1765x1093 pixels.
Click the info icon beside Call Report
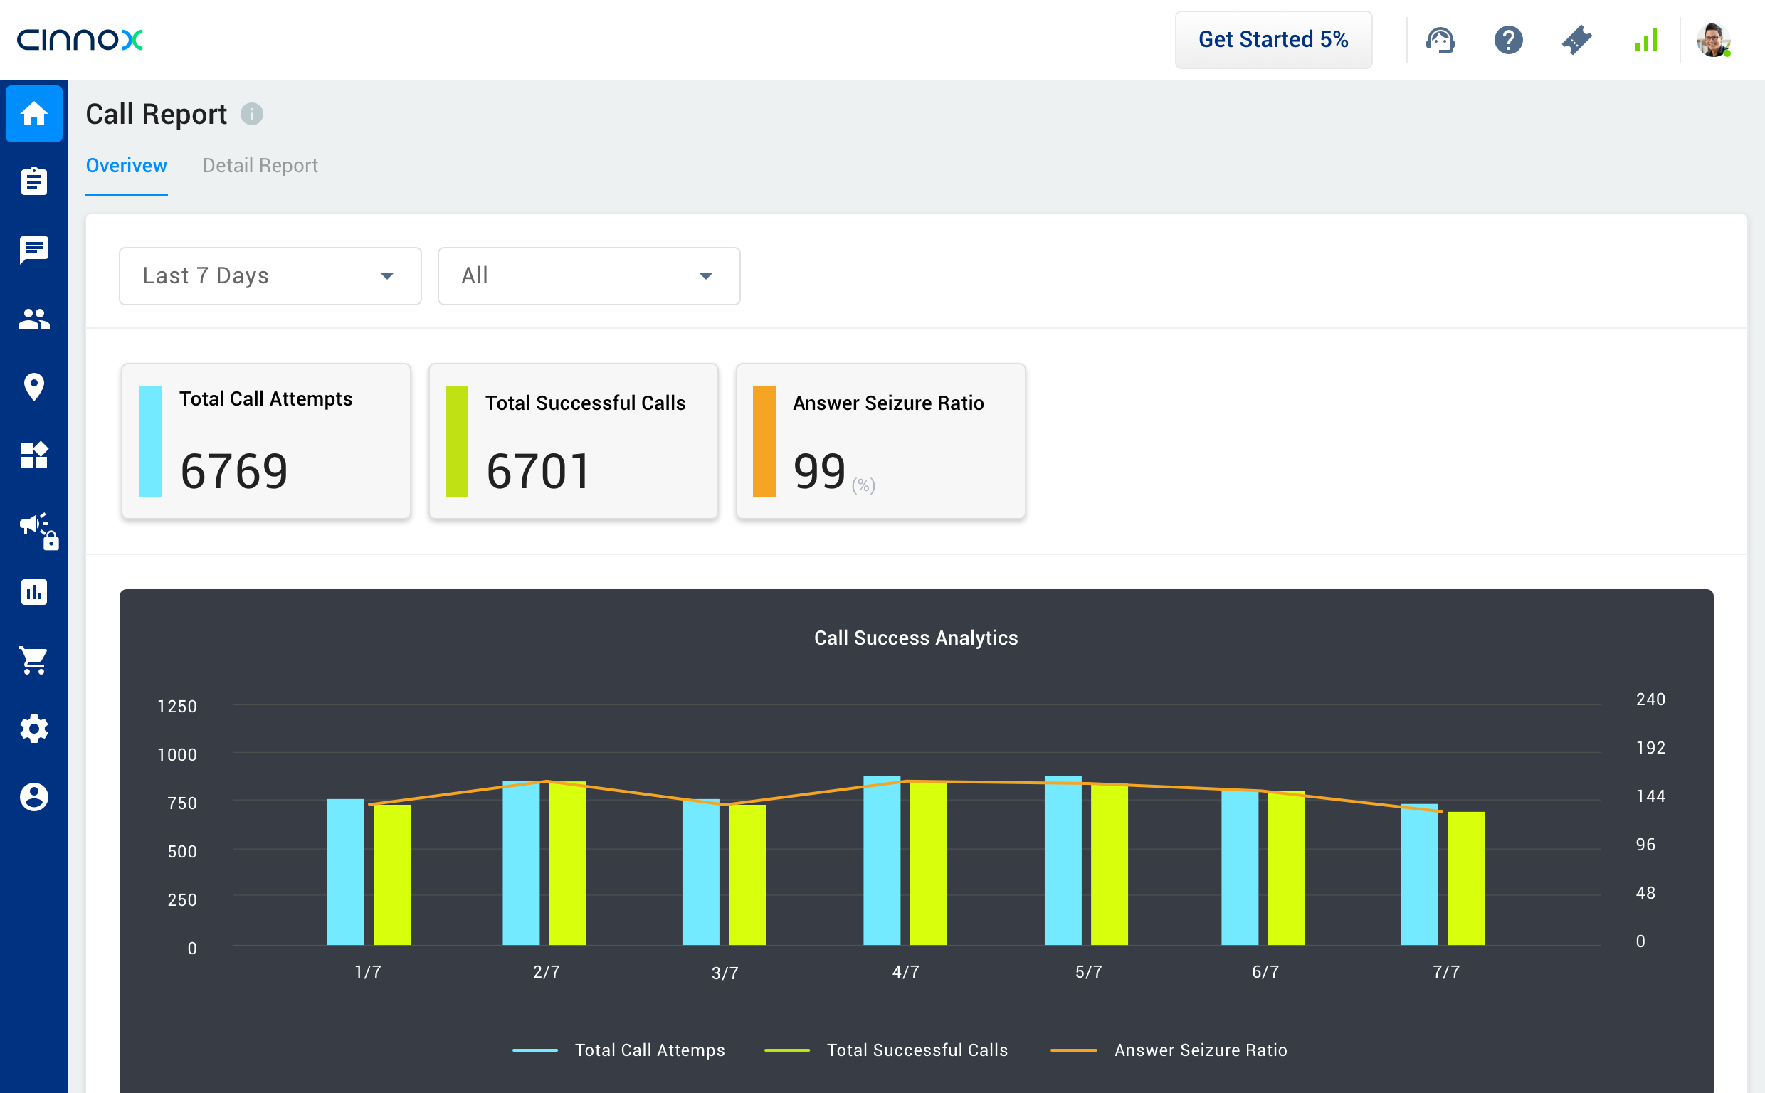tap(251, 115)
